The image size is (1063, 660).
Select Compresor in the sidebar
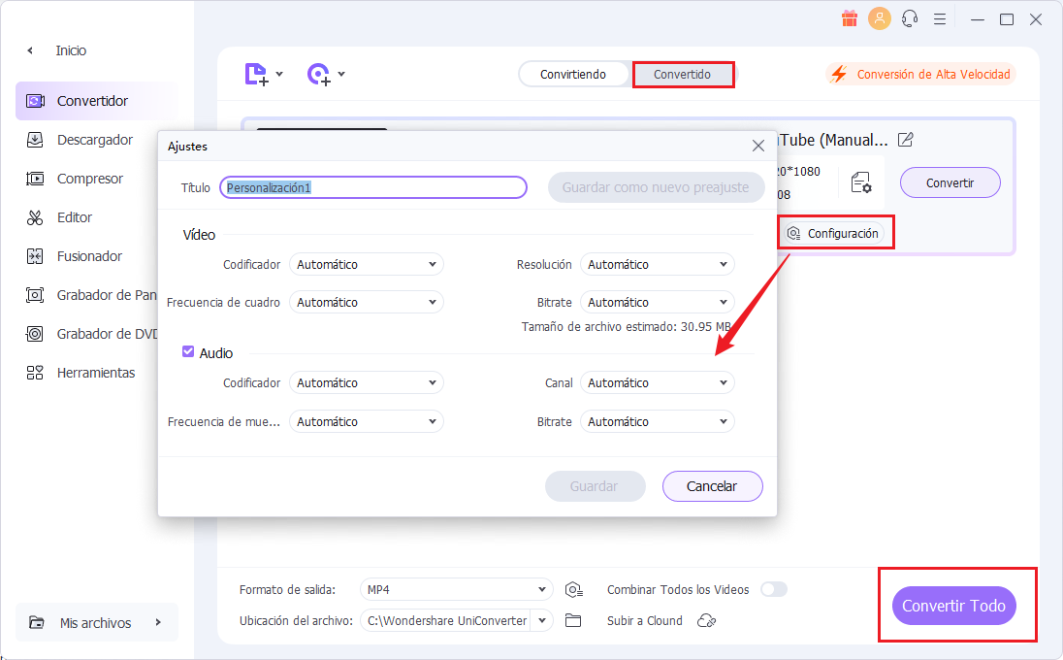point(90,179)
